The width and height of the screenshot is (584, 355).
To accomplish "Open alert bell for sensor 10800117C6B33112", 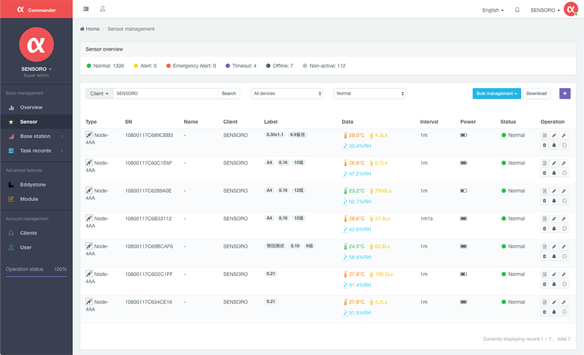I will pos(554,229).
